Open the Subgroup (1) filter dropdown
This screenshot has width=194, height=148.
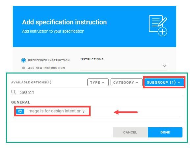164,82
